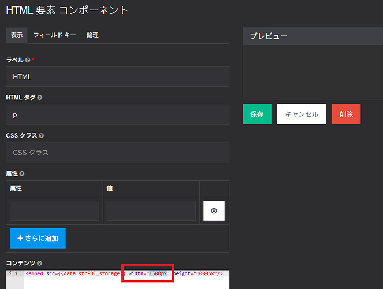Add another attribute with さらに追加
Viewport: 383px width, 289px height.
point(38,238)
